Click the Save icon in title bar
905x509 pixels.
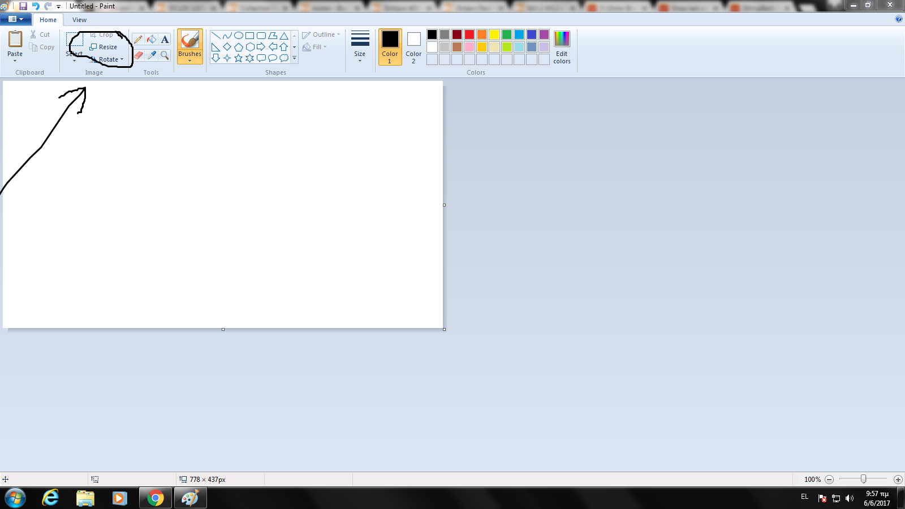(23, 6)
